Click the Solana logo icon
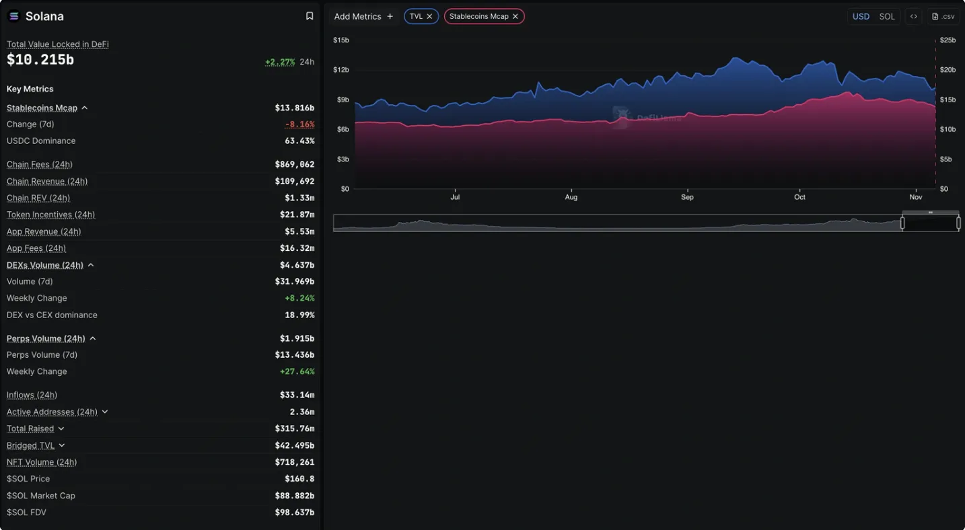 (13, 15)
